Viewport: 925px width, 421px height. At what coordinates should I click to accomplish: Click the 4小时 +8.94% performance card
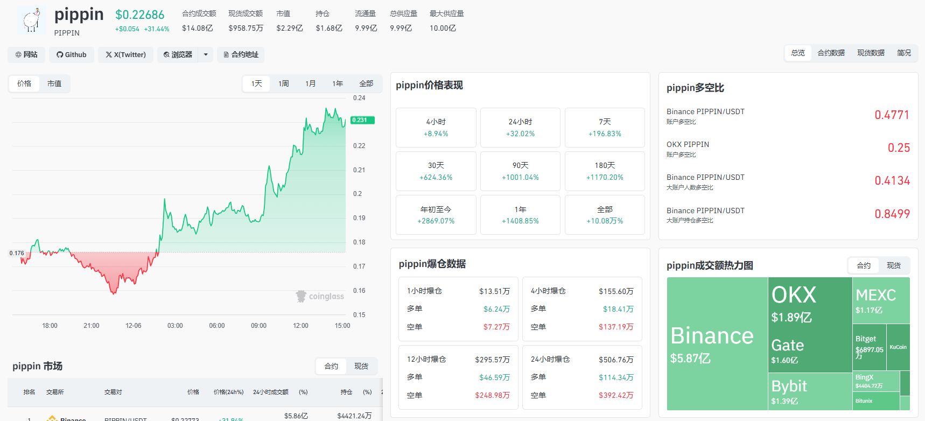click(x=436, y=128)
